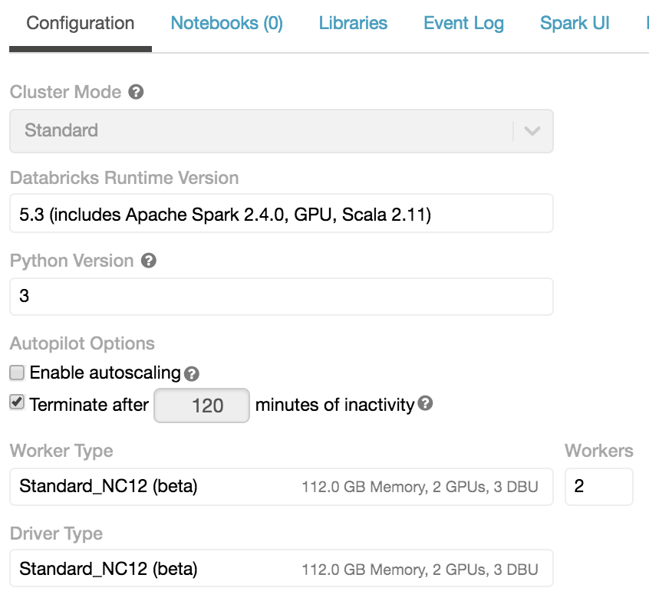Click the Cluster Mode help icon

[136, 92]
